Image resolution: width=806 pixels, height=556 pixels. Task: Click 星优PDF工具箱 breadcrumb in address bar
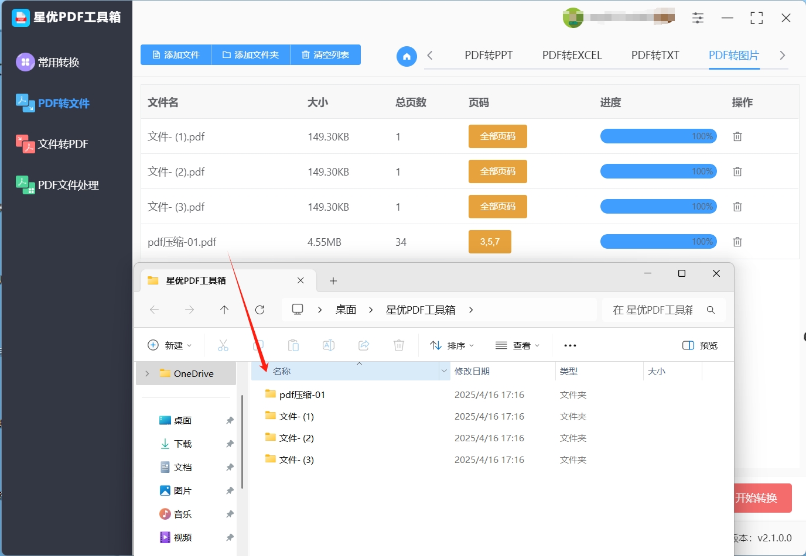(x=421, y=310)
